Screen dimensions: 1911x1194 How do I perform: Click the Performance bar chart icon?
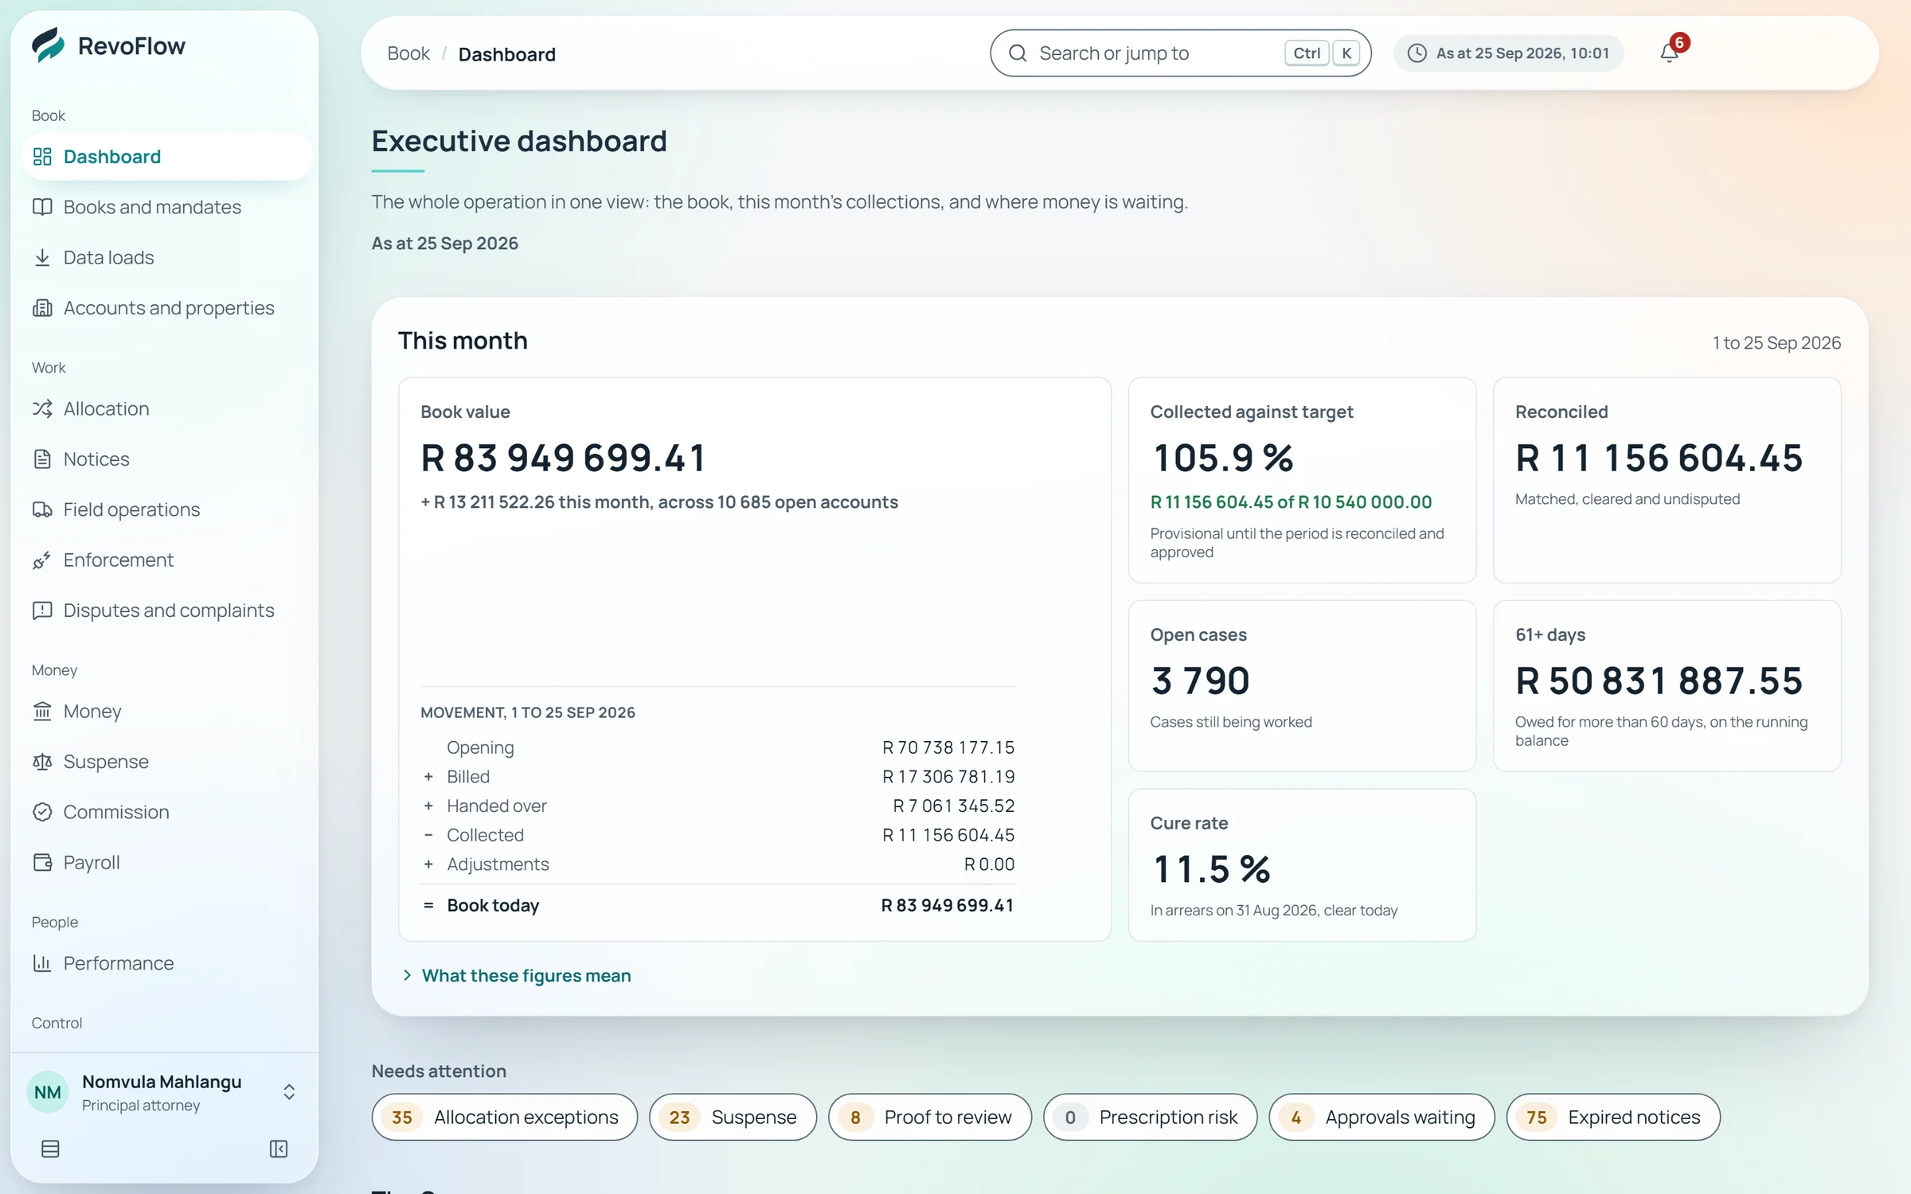[x=42, y=963]
